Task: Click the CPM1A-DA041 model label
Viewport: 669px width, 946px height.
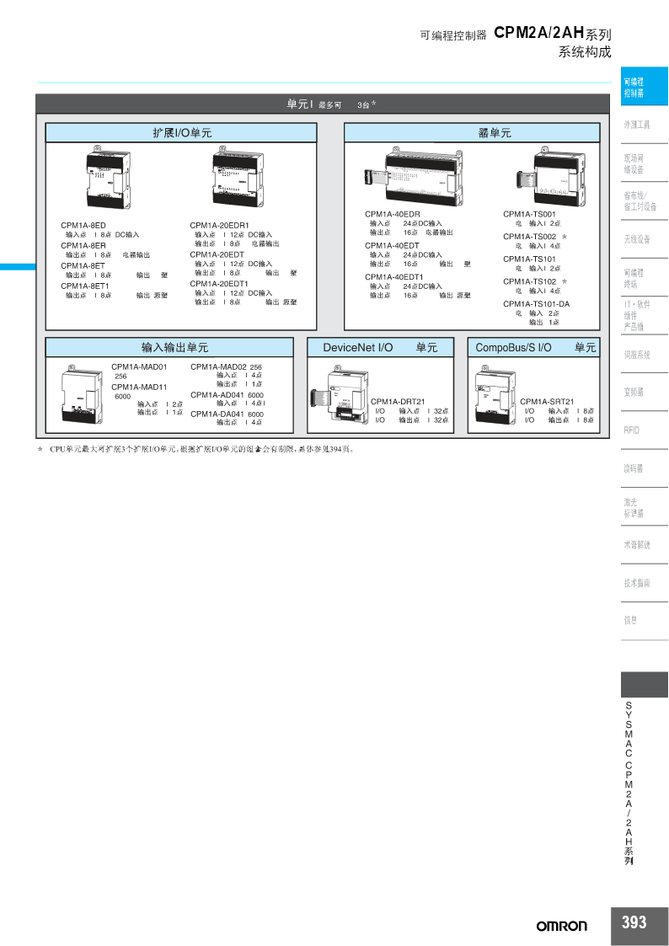Action: pyautogui.click(x=217, y=414)
